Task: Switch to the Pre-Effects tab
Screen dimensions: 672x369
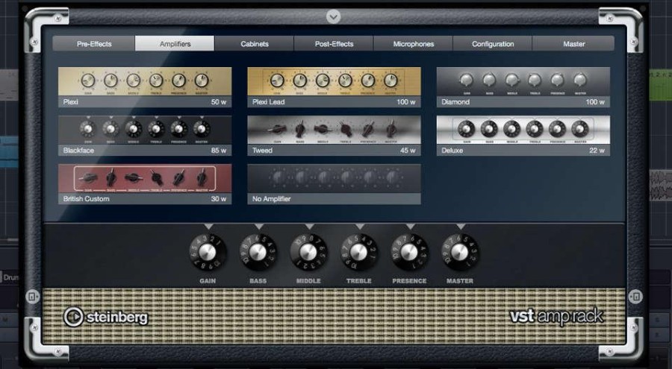Action: (x=94, y=44)
